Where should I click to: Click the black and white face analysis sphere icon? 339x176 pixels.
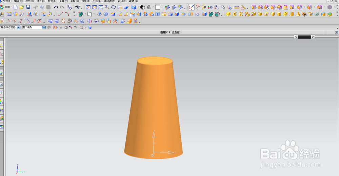tap(142, 7)
